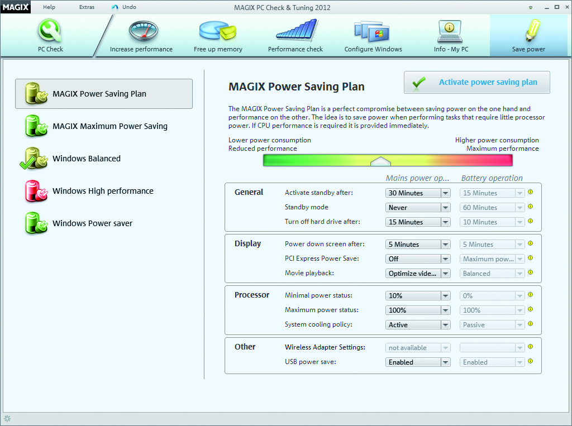This screenshot has width=572, height=426.
Task: Click the power consumption slider pointer
Action: click(380, 161)
